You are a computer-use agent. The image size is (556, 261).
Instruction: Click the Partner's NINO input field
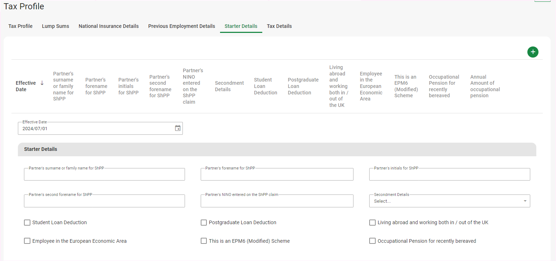coord(277,201)
